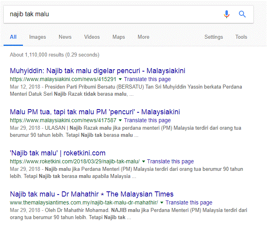The width and height of the screenshot is (267, 225).
Task: Click URL text malaysiakini.com/news/417587
Action: coord(63,121)
